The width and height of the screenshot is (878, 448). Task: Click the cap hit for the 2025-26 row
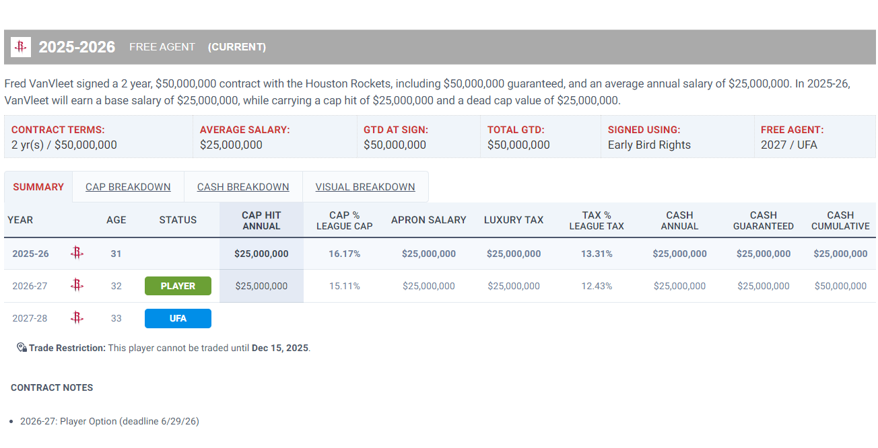(x=261, y=254)
